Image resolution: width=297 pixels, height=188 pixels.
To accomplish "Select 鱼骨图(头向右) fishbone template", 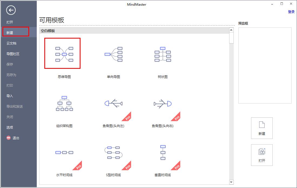I will [163, 103].
